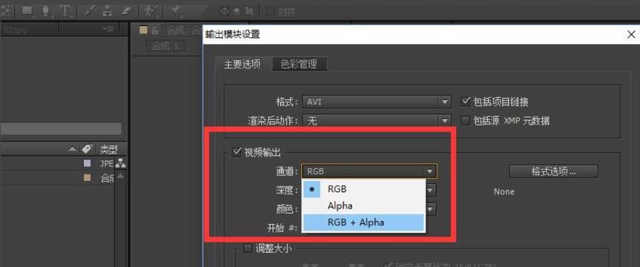The height and width of the screenshot is (267, 640).
Task: Click the composition tab color label swatch
Action: (x=143, y=30)
